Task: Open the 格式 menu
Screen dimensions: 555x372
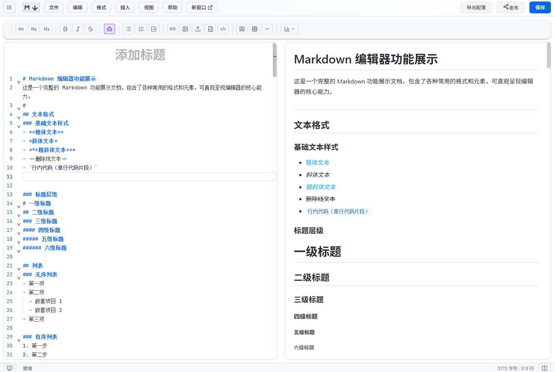Action: pyautogui.click(x=101, y=7)
